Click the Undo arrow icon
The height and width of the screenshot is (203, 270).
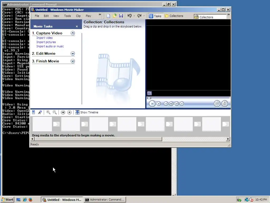(129, 16)
